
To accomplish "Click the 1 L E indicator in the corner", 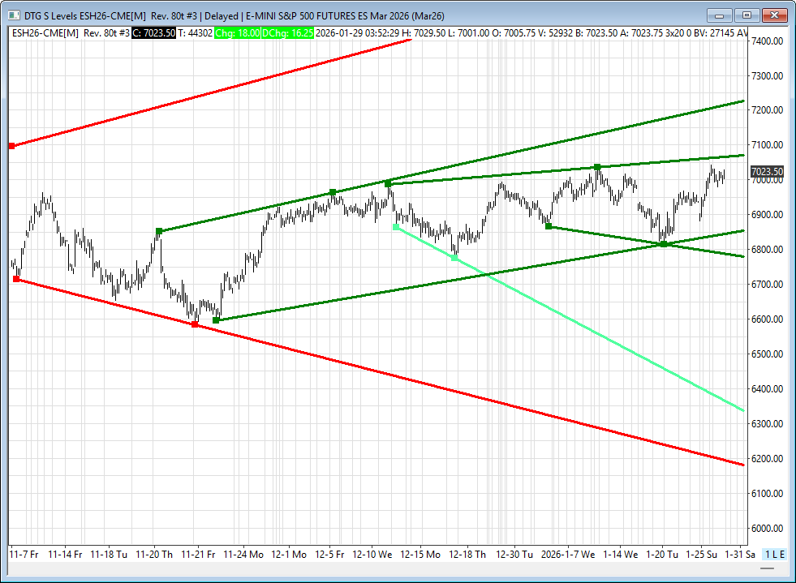I will tap(774, 555).
